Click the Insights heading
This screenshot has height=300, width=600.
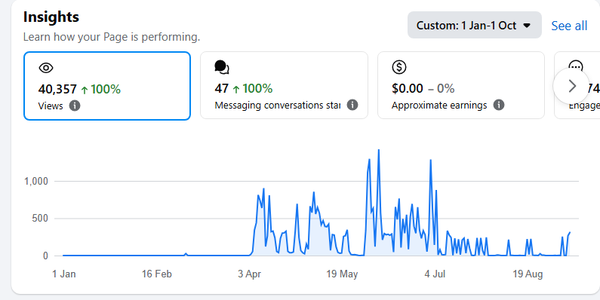pos(51,17)
